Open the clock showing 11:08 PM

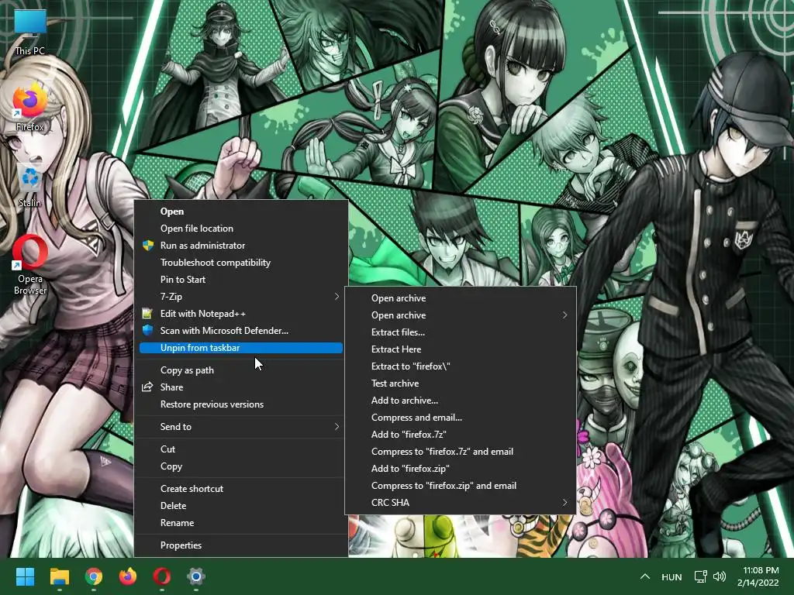pos(758,576)
